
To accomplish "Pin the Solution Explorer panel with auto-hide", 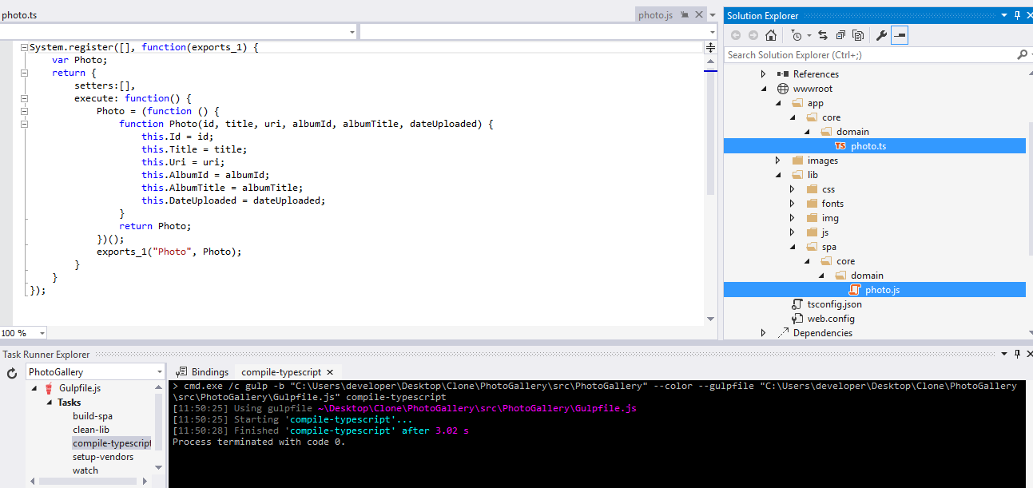I will tap(1017, 15).
